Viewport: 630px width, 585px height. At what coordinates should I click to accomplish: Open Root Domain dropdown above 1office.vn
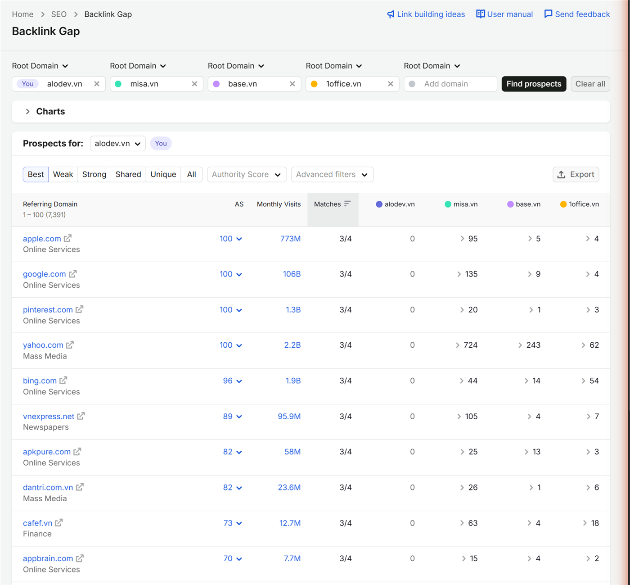[x=334, y=66]
